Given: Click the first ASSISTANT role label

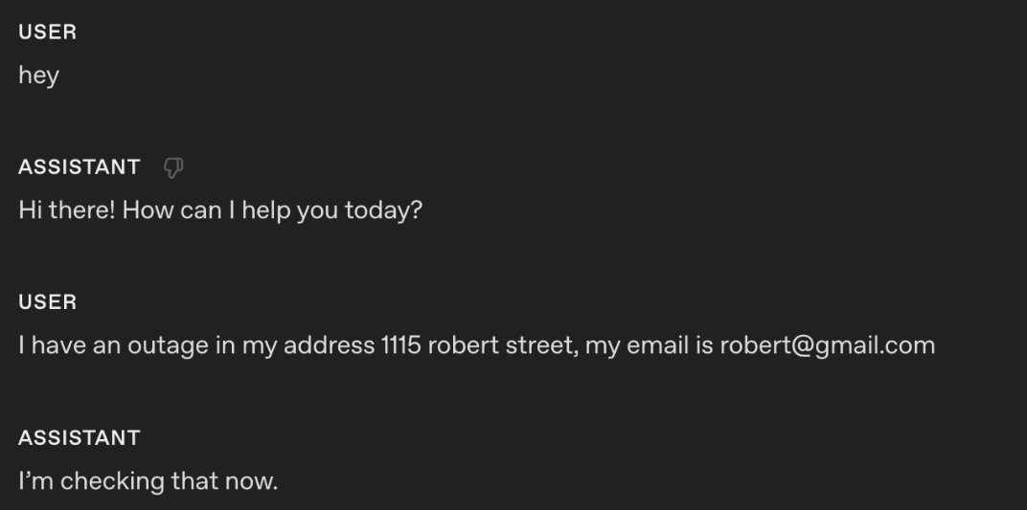Looking at the screenshot, I should pyautogui.click(x=80, y=167).
